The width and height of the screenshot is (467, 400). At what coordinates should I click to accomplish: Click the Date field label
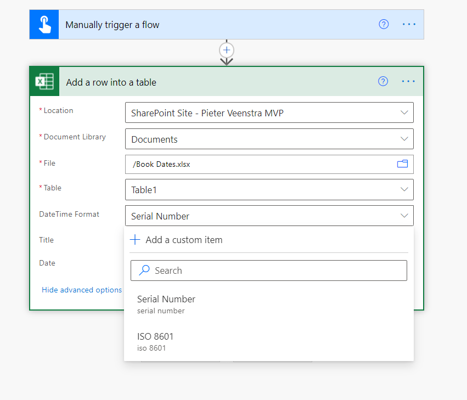click(x=47, y=263)
